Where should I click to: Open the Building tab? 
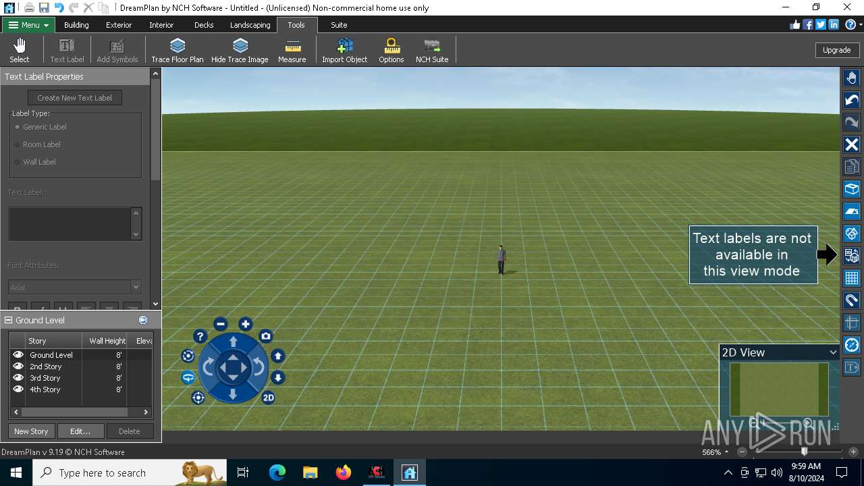coord(76,25)
